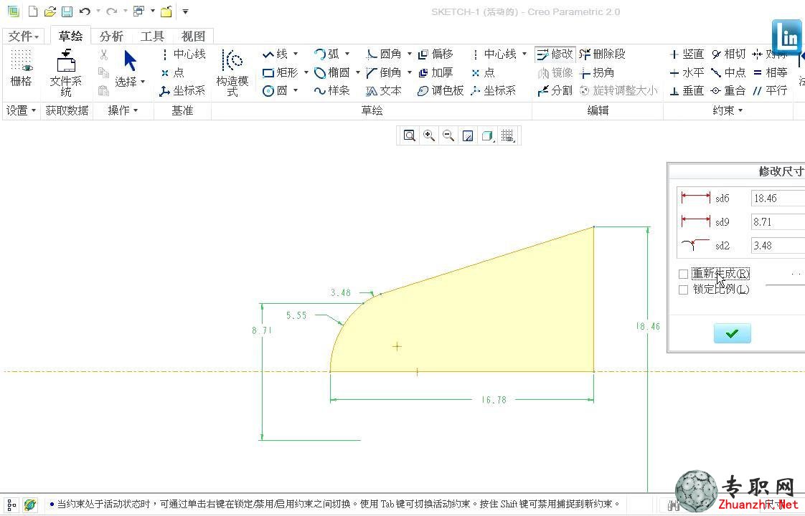Apply the 竖直 vertical constraint
The width and height of the screenshot is (805, 516).
click(x=687, y=54)
